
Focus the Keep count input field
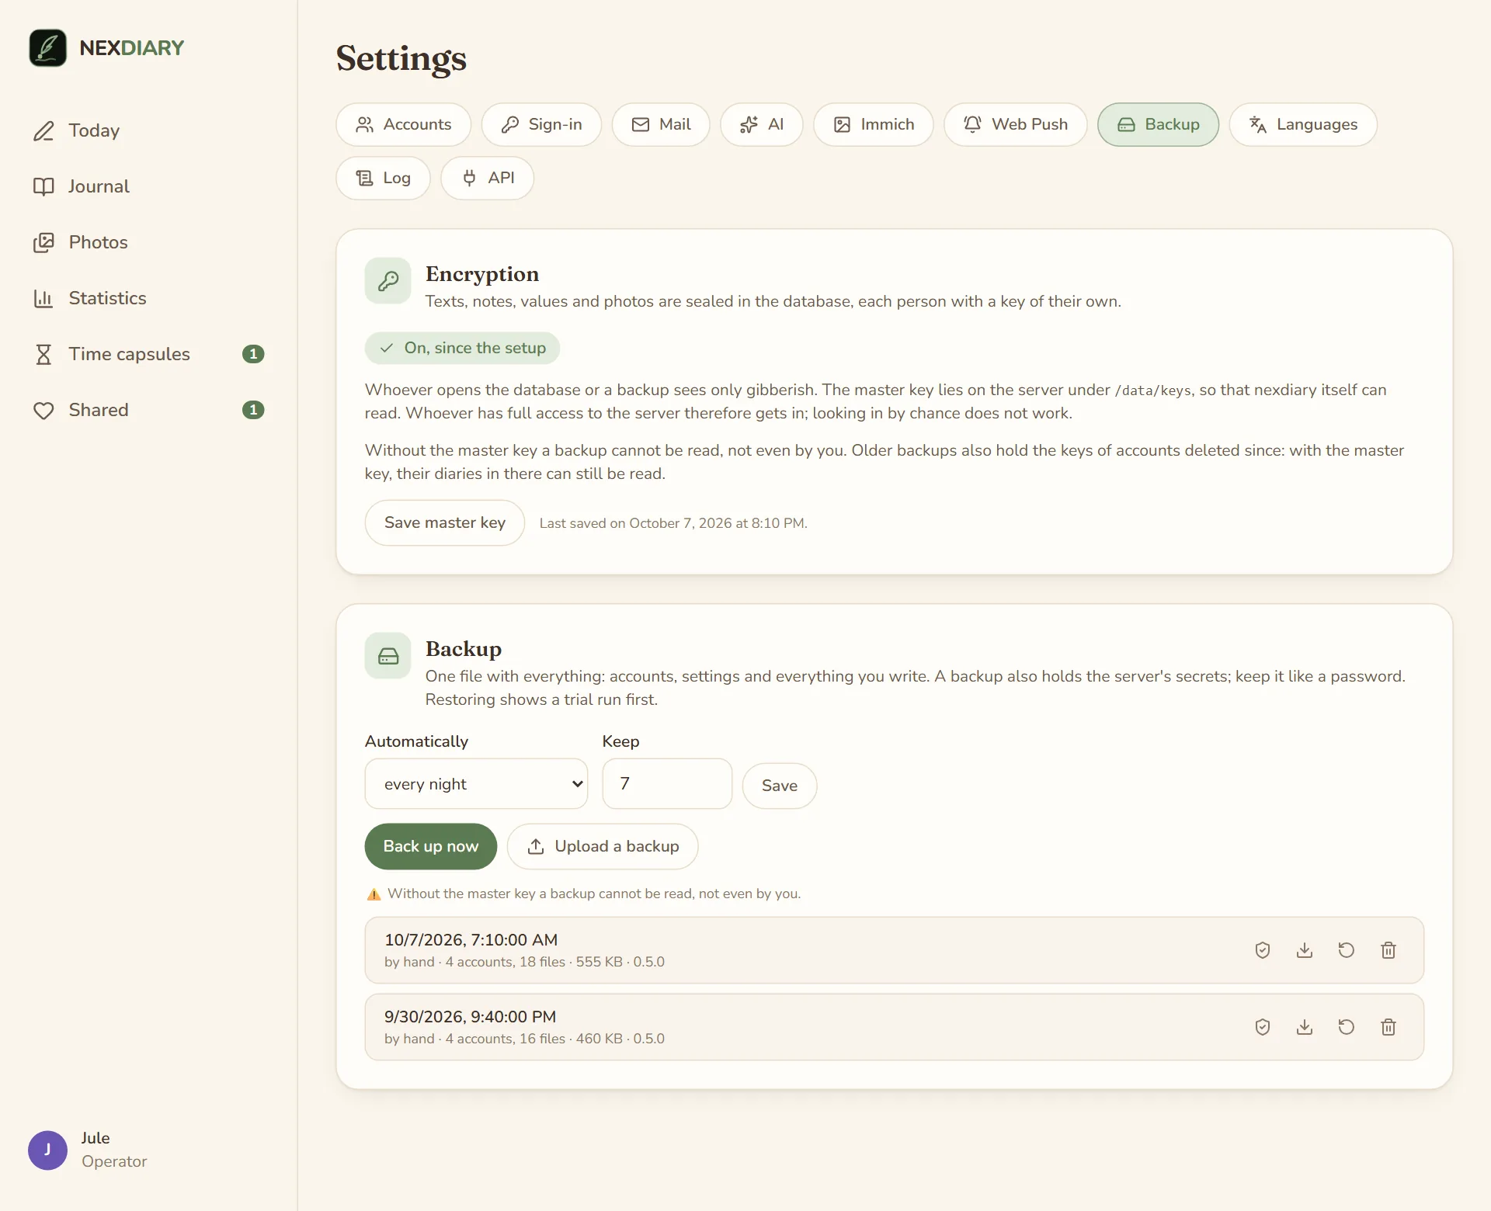pos(667,784)
